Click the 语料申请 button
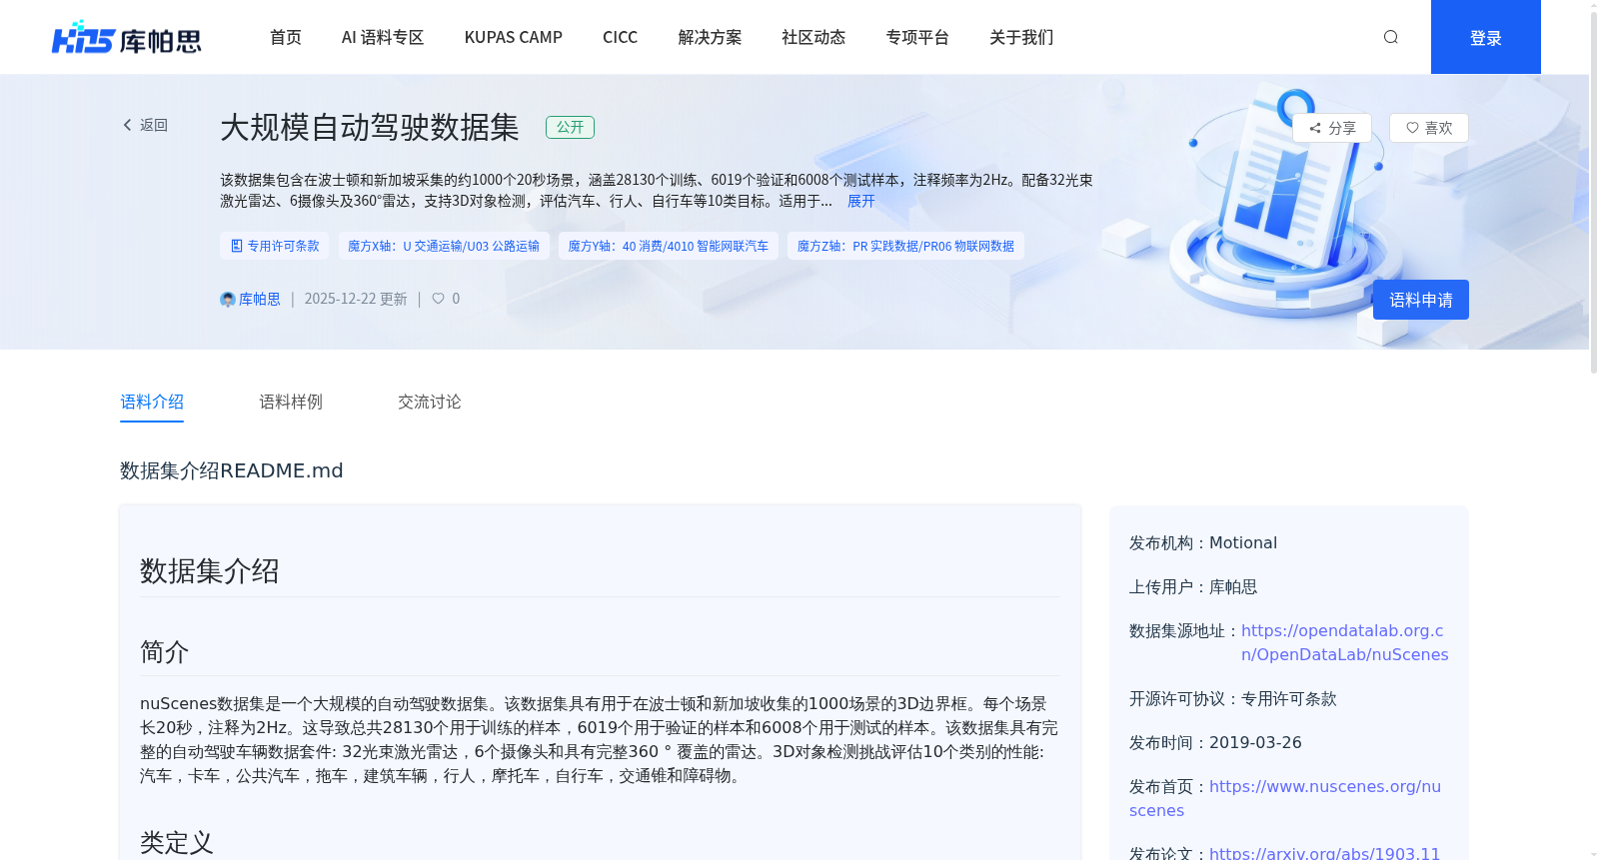 click(1420, 300)
